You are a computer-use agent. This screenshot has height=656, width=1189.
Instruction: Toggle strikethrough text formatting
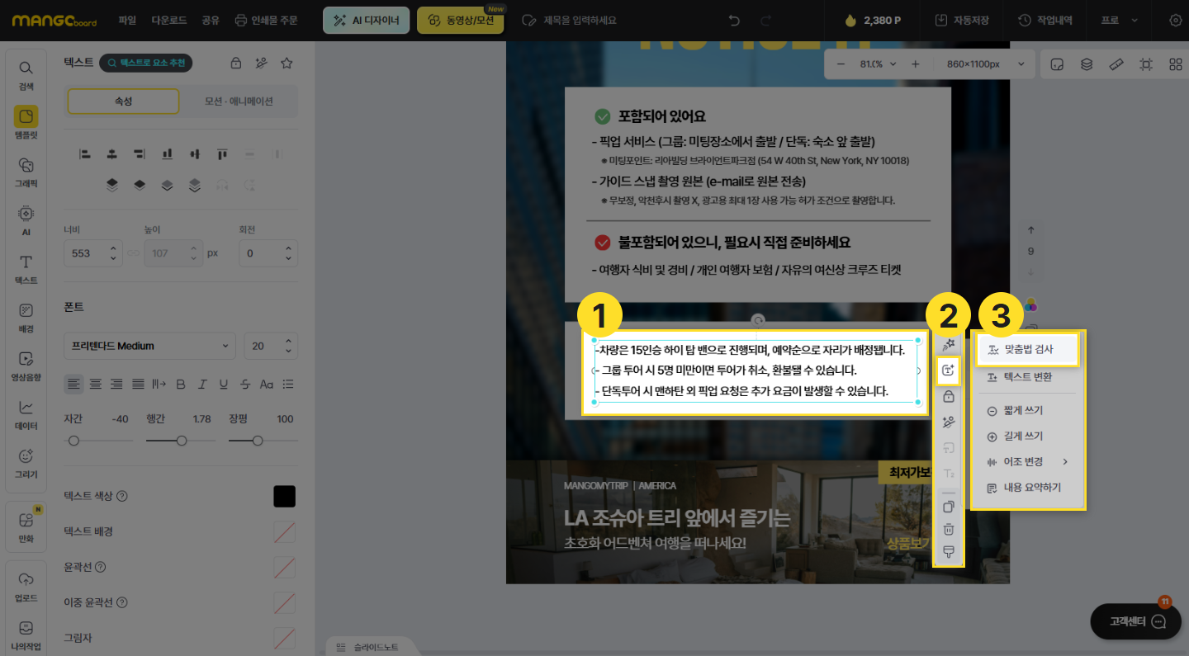[x=245, y=384]
